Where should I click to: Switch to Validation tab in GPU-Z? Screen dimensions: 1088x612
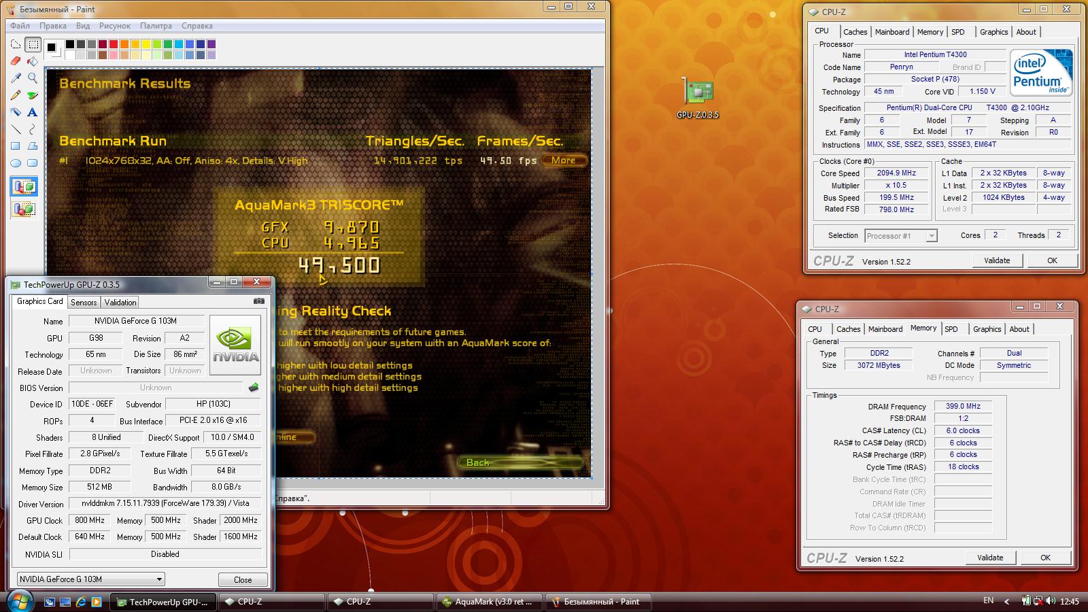[x=120, y=303]
